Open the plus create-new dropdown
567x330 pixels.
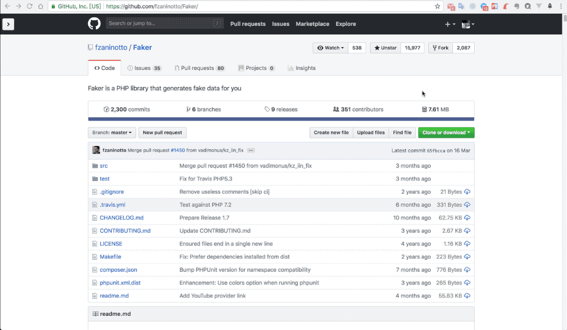point(450,24)
